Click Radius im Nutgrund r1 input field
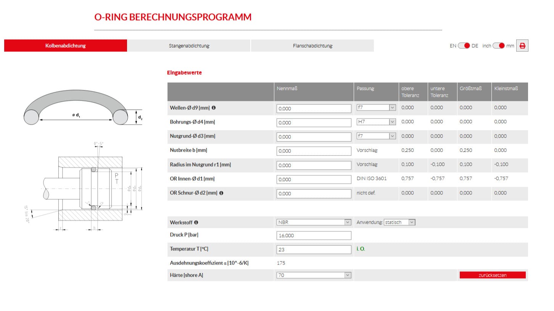The image size is (554, 311). [314, 165]
